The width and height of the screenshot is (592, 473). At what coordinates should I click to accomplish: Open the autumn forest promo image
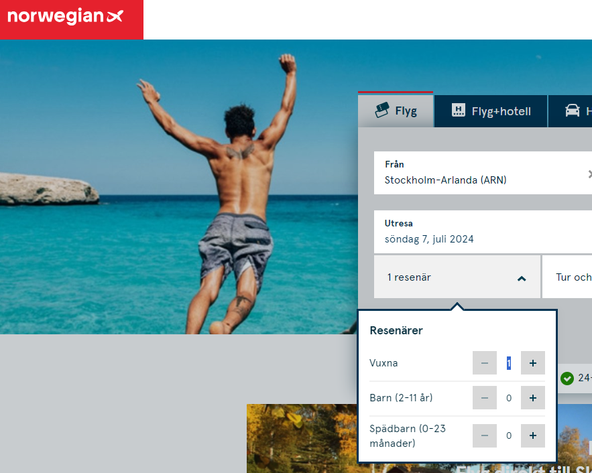point(302,439)
